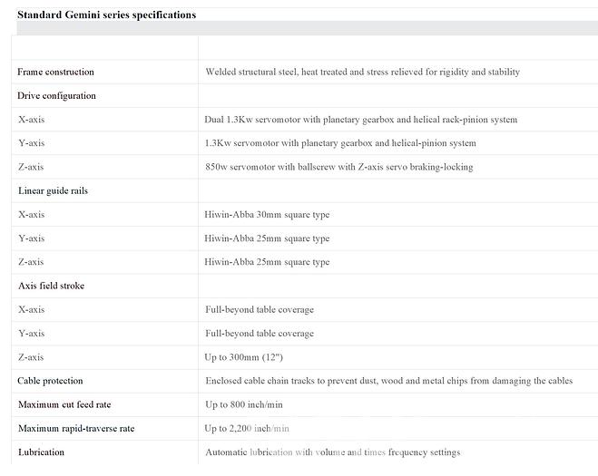Select the 'Drive configuration' section label
598x476 pixels.
[x=56, y=96]
